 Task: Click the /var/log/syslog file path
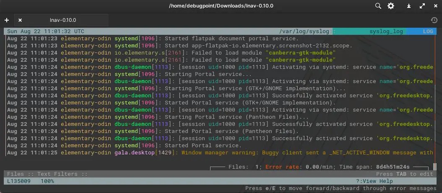click(x=305, y=31)
